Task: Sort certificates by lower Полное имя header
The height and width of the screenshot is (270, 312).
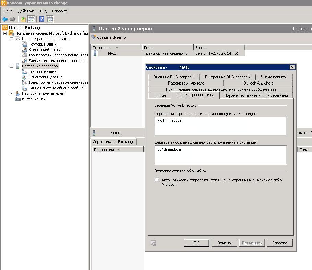Action: (x=118, y=150)
